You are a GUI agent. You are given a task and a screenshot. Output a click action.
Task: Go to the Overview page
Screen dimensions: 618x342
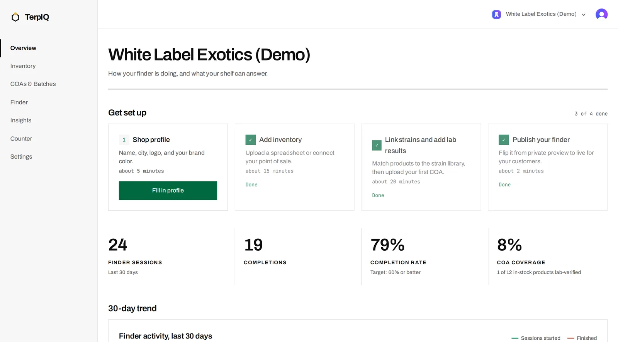[x=23, y=48]
